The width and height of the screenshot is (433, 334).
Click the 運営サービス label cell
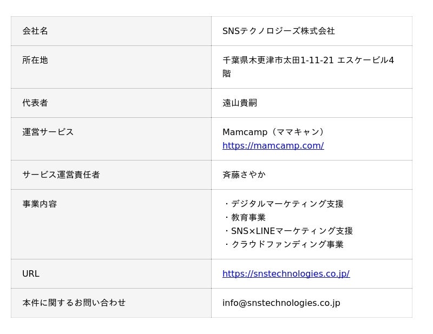pyautogui.click(x=111, y=139)
